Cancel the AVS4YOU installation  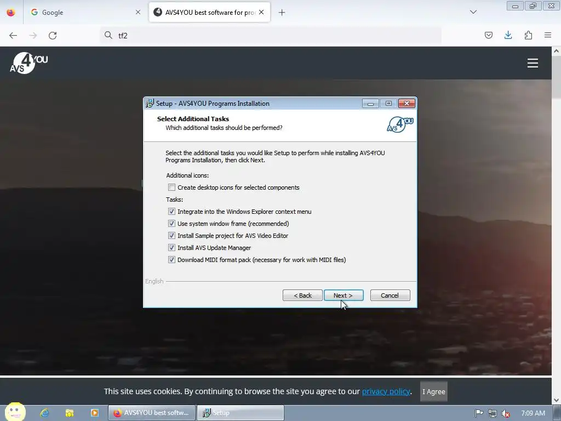coord(390,295)
